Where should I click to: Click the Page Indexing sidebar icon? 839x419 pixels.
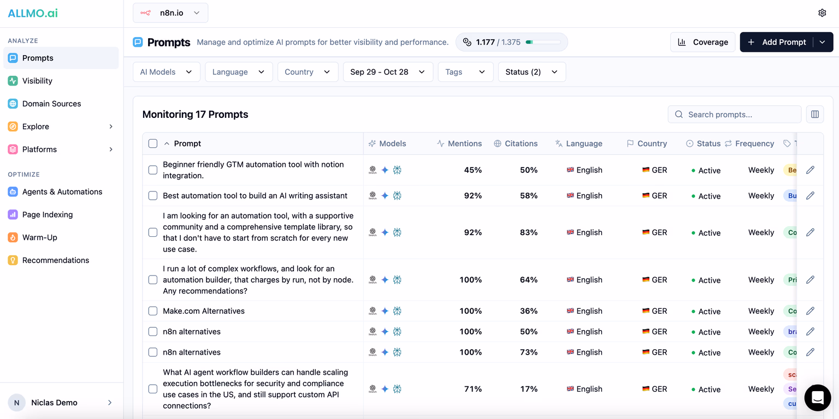(13, 215)
